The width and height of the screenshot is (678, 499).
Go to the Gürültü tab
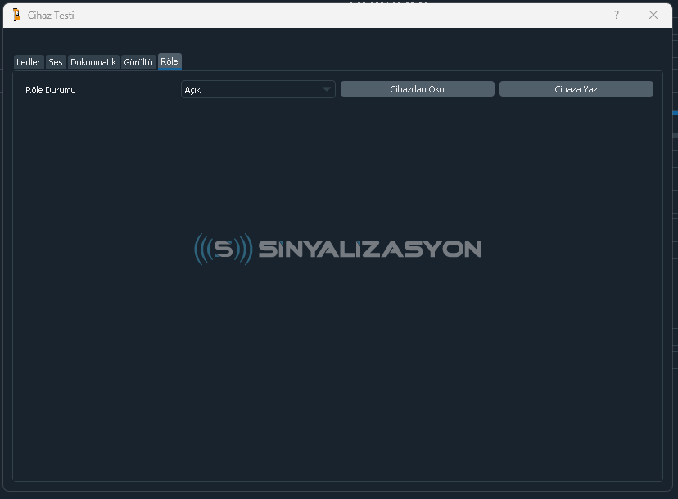pos(138,62)
